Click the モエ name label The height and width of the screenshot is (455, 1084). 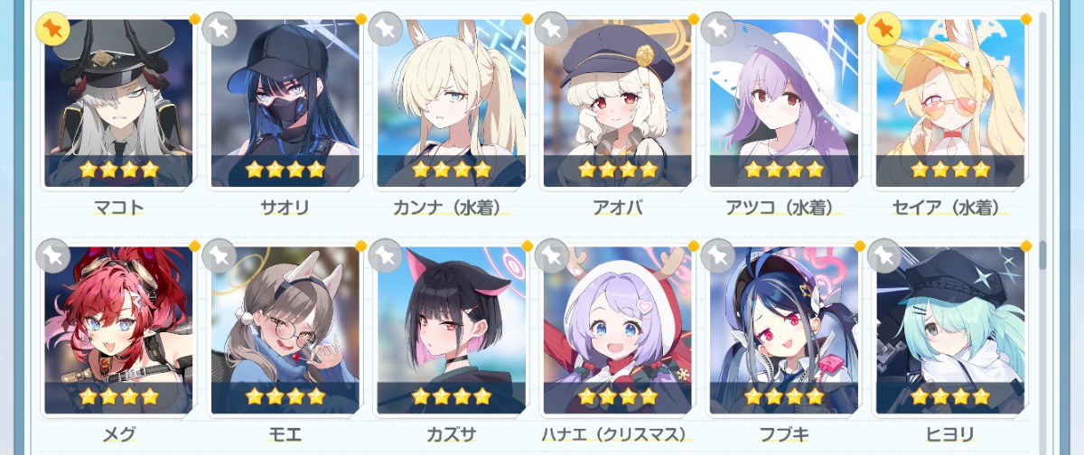(x=285, y=434)
